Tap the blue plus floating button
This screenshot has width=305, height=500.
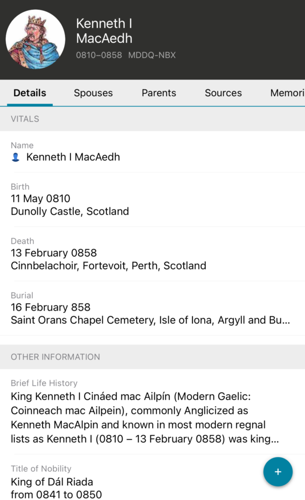[x=278, y=472]
